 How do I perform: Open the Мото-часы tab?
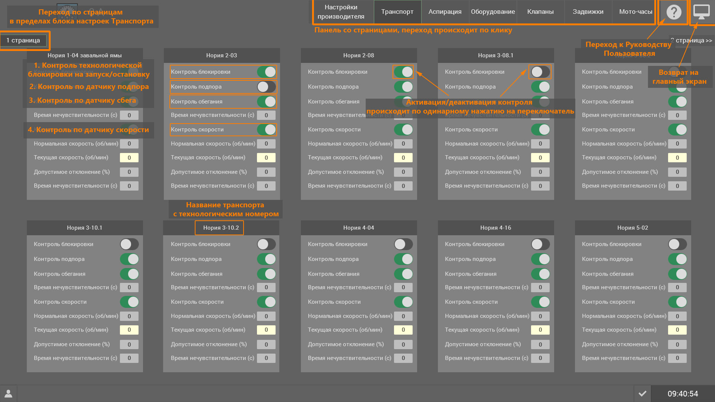tap(635, 12)
